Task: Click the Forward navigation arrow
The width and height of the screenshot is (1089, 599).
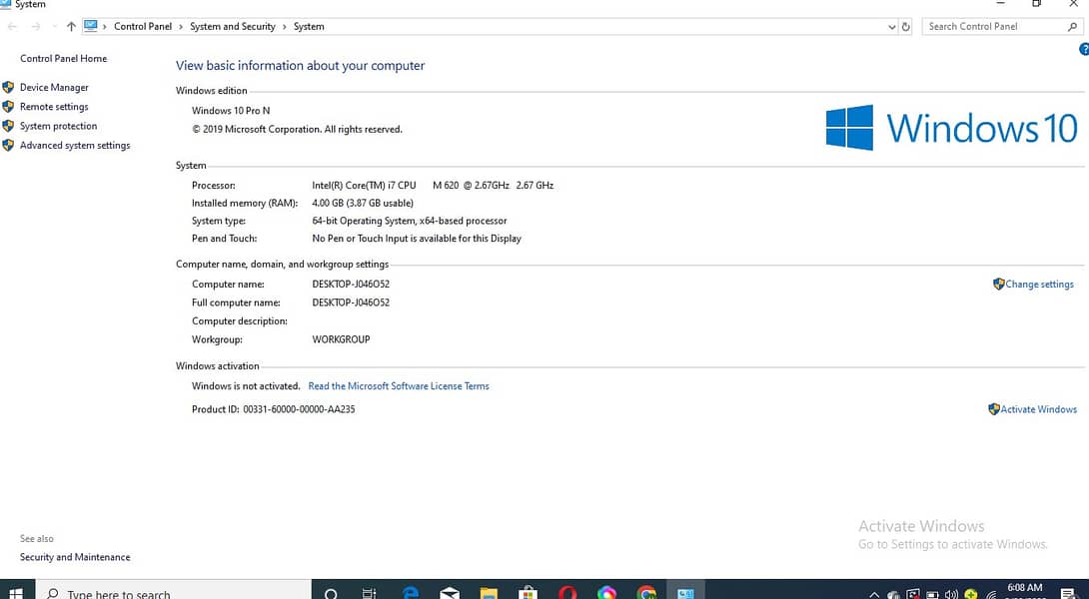Action: point(35,26)
